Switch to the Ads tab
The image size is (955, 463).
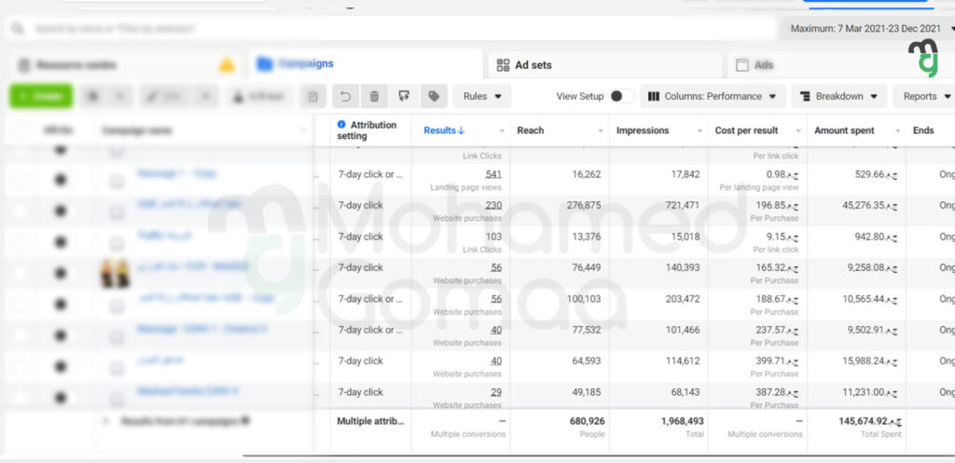(x=763, y=65)
